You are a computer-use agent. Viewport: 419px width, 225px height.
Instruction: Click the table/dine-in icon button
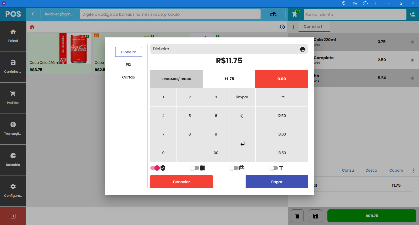(273, 14)
